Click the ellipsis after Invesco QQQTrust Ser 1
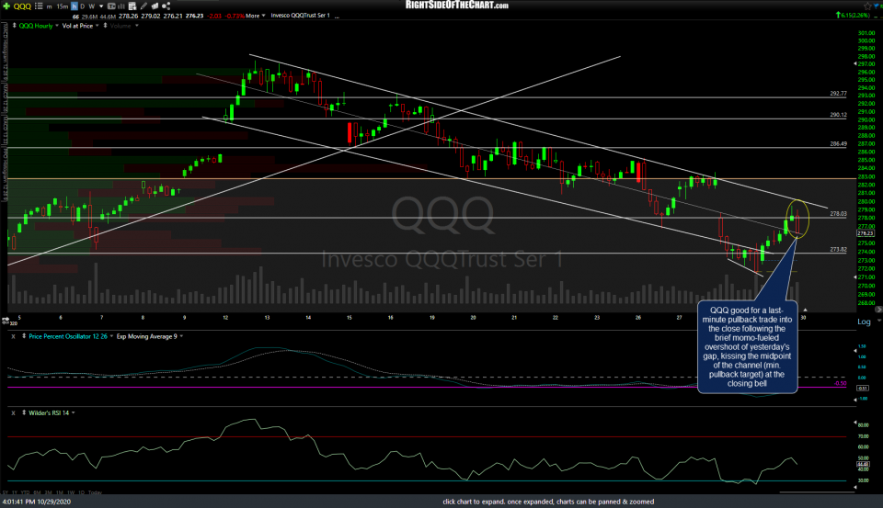Image resolution: width=883 pixels, height=508 pixels. coord(337,17)
